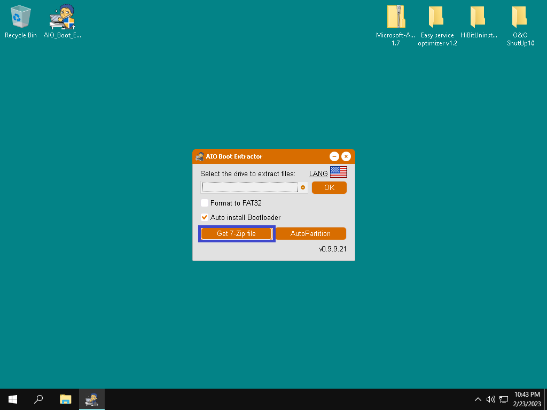Click the LANG language link
547x410 pixels.
[318, 174]
